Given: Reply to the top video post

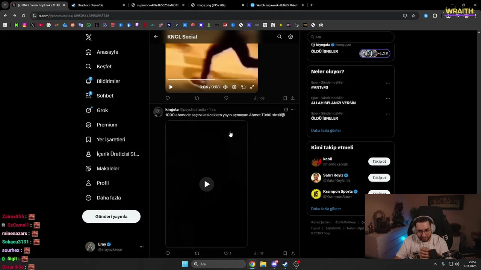Looking at the screenshot, I should tap(168, 98).
